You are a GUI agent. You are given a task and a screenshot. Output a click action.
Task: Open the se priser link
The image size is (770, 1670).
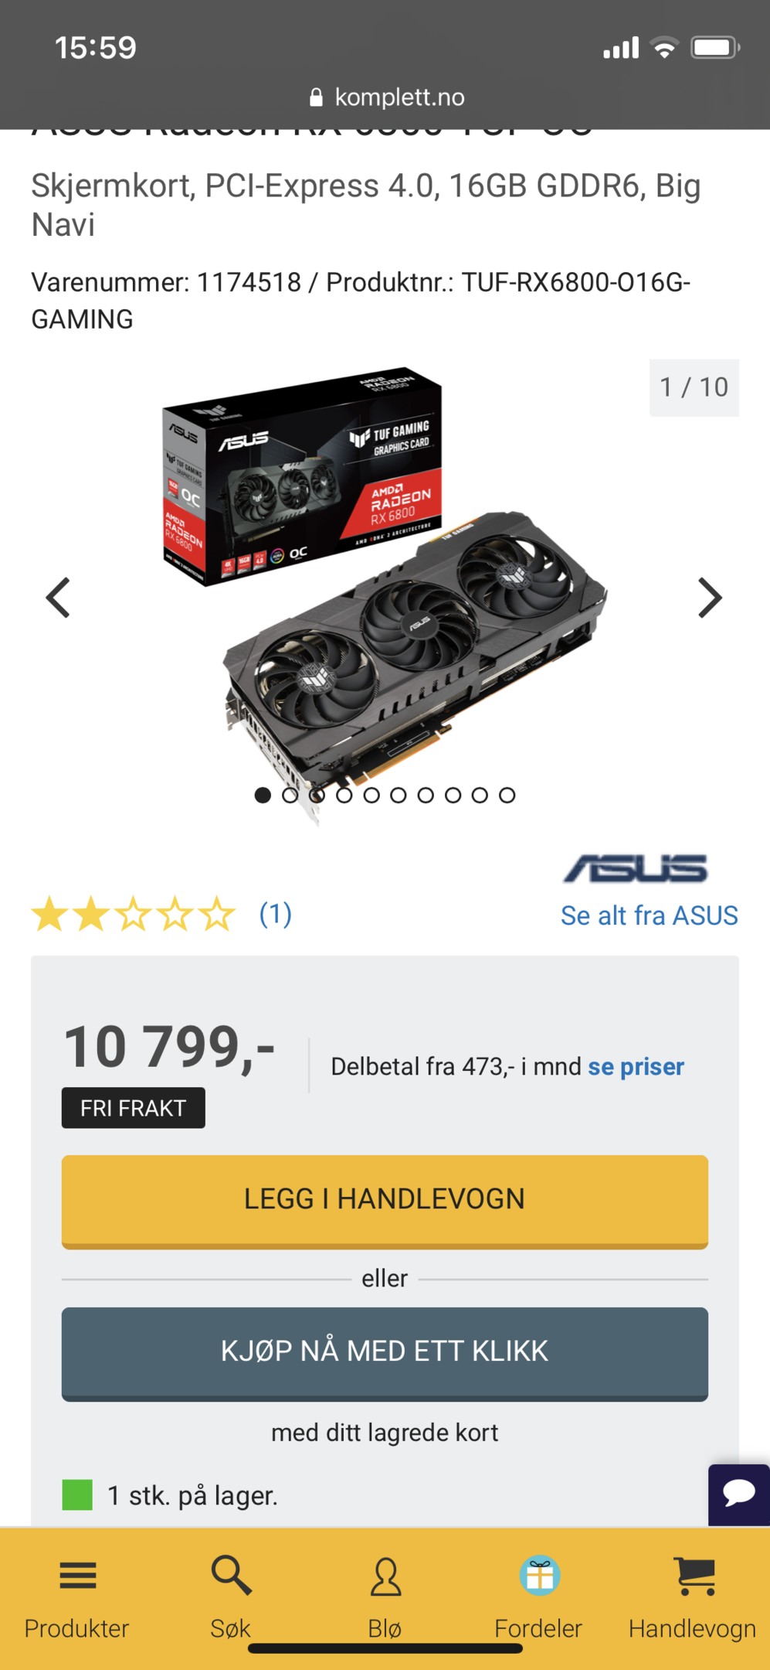[x=636, y=1067]
